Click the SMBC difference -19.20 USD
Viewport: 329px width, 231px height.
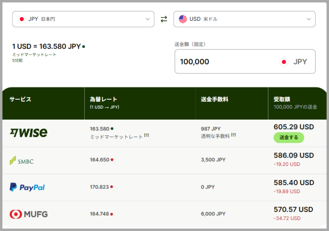point(287,164)
